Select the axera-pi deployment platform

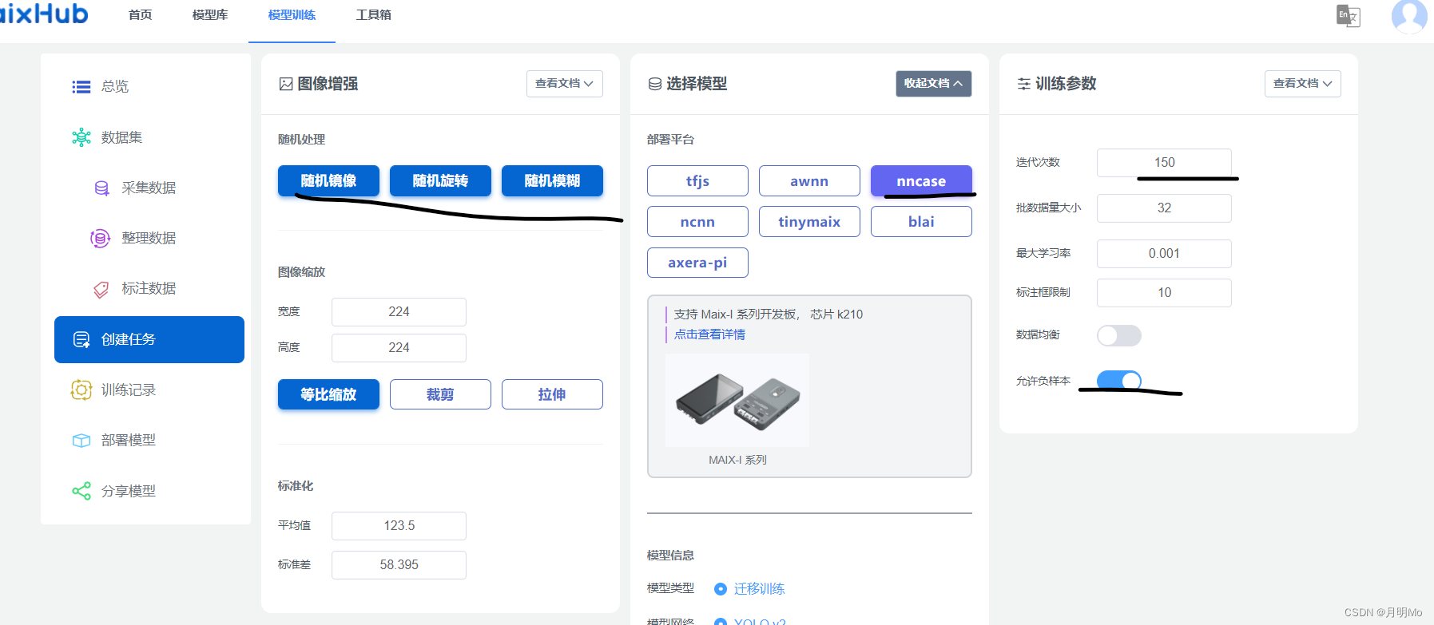(697, 263)
